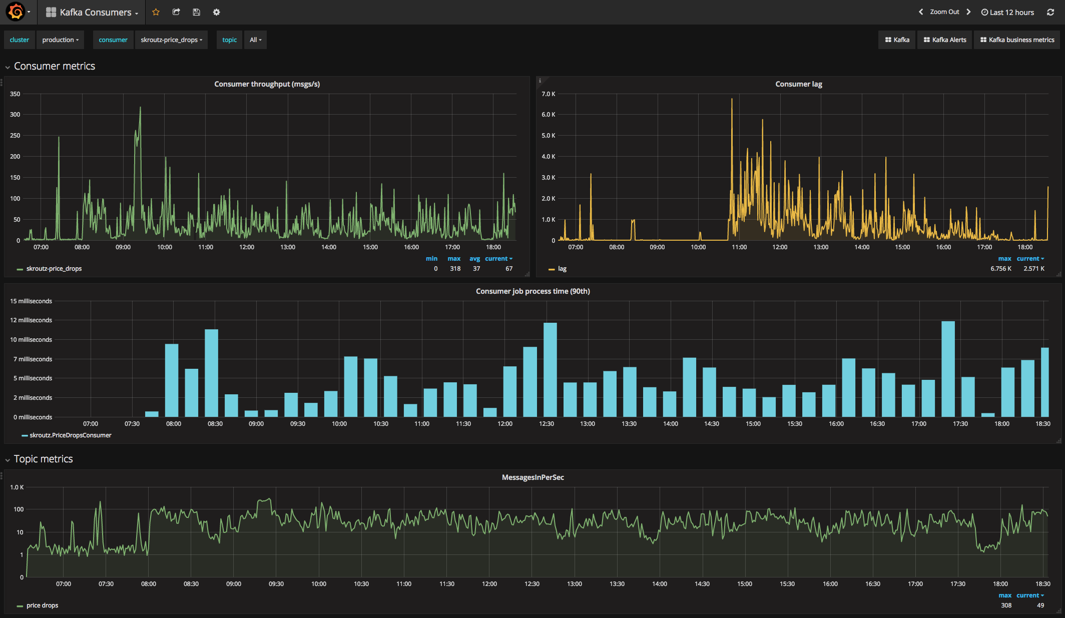Open Consumer job process time panel menu
This screenshot has height=618, width=1065.
point(532,291)
